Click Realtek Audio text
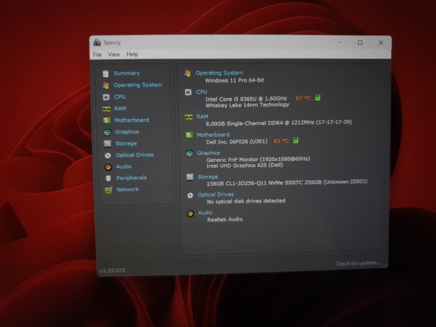Screen dimensions: 436x327 coord(225,219)
